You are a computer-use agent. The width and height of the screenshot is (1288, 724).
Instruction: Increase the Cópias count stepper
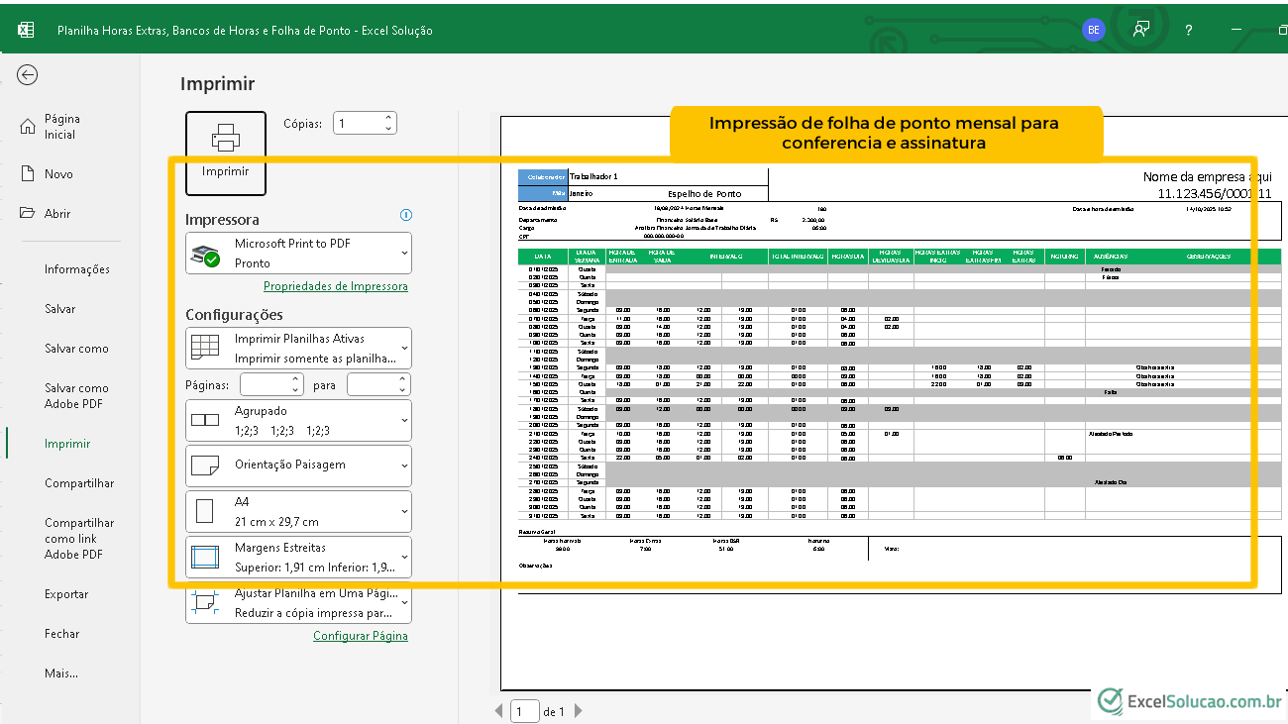click(x=388, y=118)
